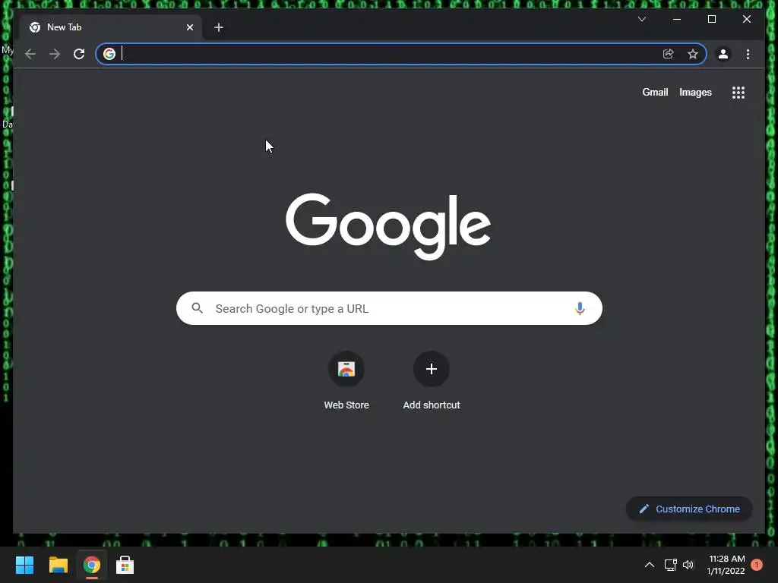Open Microsoft Store from taskbar
Image resolution: width=778 pixels, height=583 pixels.
(125, 565)
